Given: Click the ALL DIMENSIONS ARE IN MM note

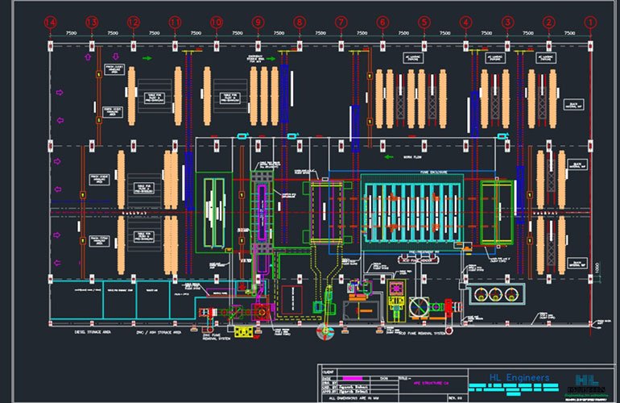Looking at the screenshot, I should (358, 398).
